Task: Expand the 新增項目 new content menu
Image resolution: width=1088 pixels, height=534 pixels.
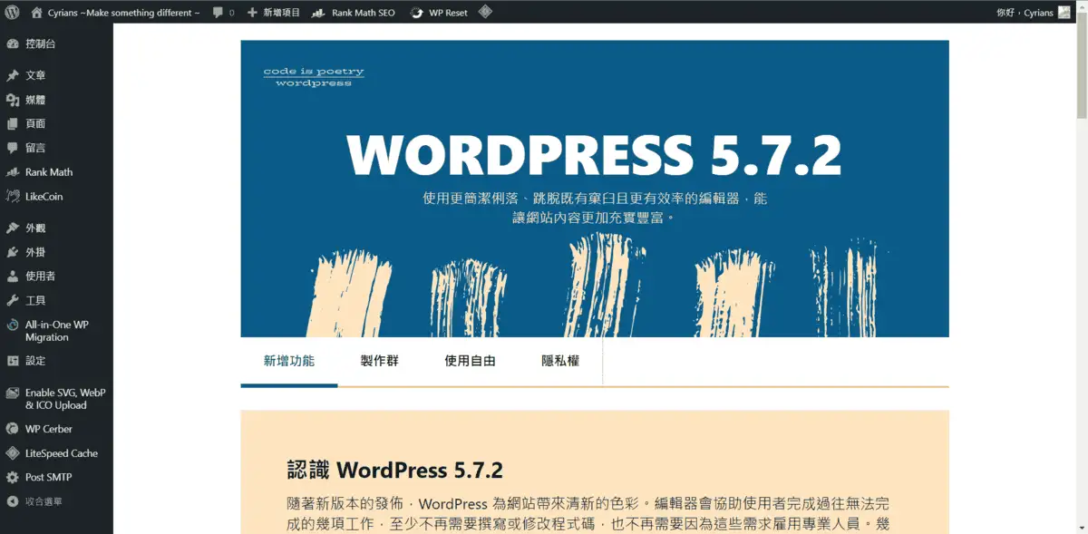Action: click(273, 13)
